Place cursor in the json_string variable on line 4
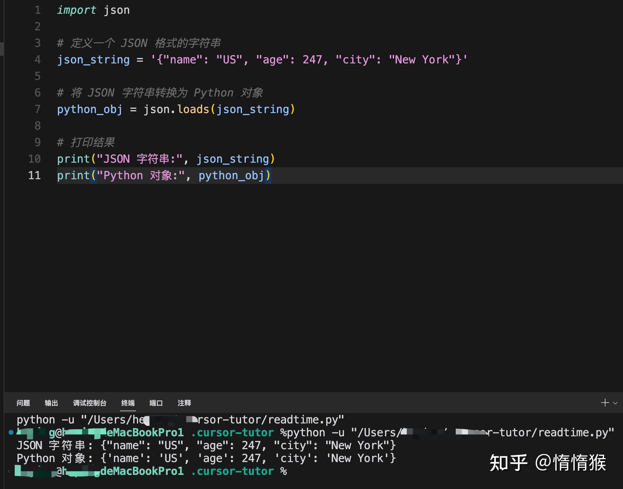Image resolution: width=623 pixels, height=489 pixels. click(x=93, y=59)
